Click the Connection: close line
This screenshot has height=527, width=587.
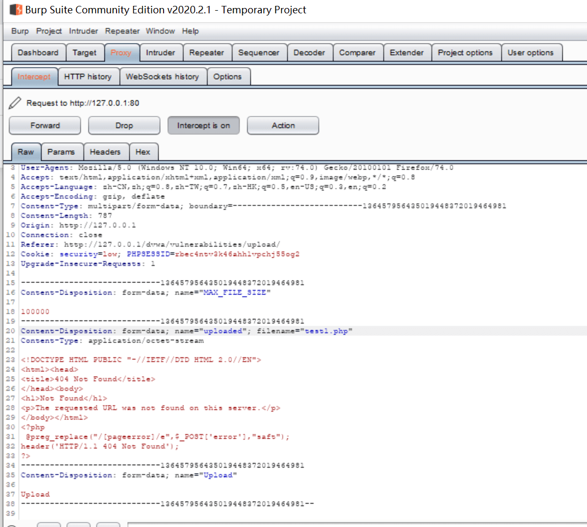click(x=61, y=235)
